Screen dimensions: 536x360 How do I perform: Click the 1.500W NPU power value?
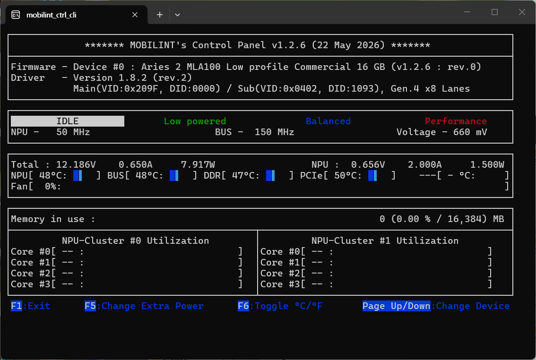coord(487,164)
